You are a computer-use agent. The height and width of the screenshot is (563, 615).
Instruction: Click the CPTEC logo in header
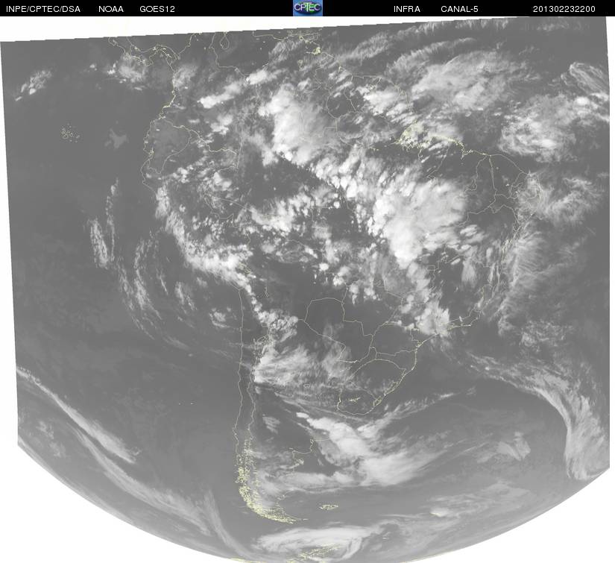point(308,8)
